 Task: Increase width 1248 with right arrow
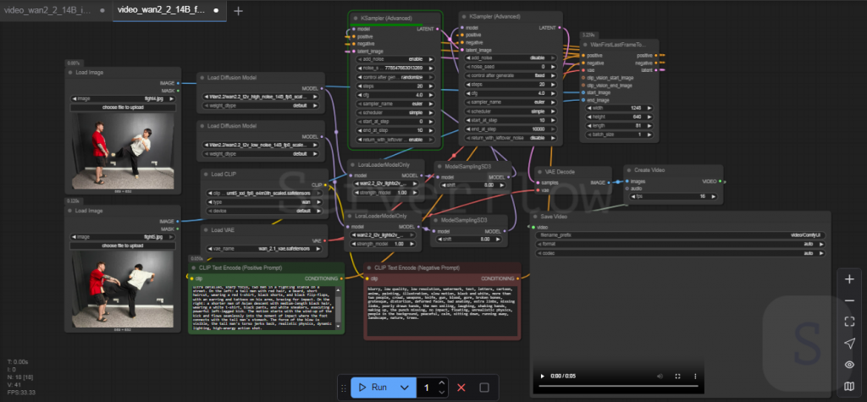(649, 107)
